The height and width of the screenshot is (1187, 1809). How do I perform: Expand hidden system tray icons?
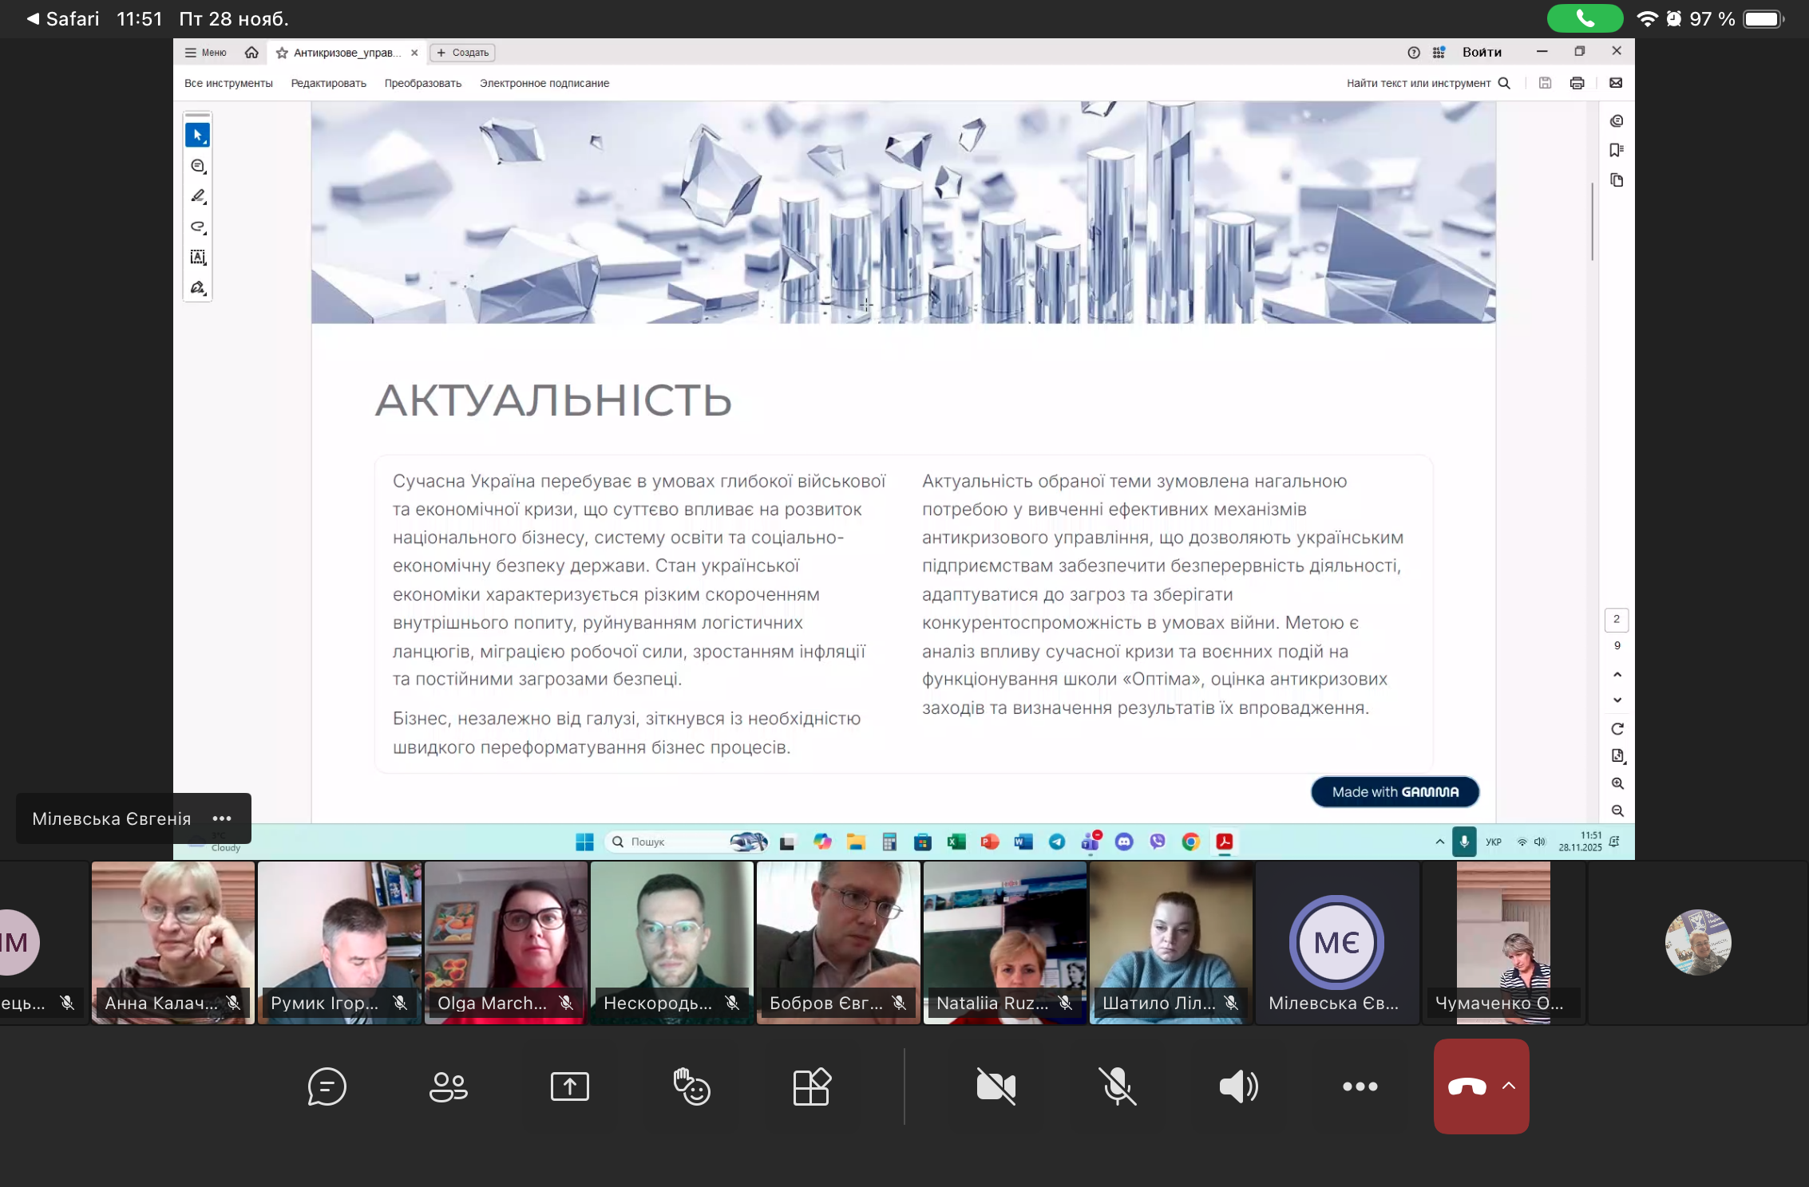tap(1439, 842)
